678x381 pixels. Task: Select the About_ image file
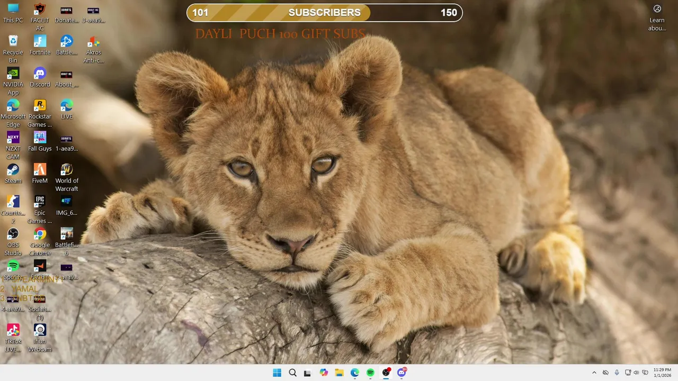67,78
